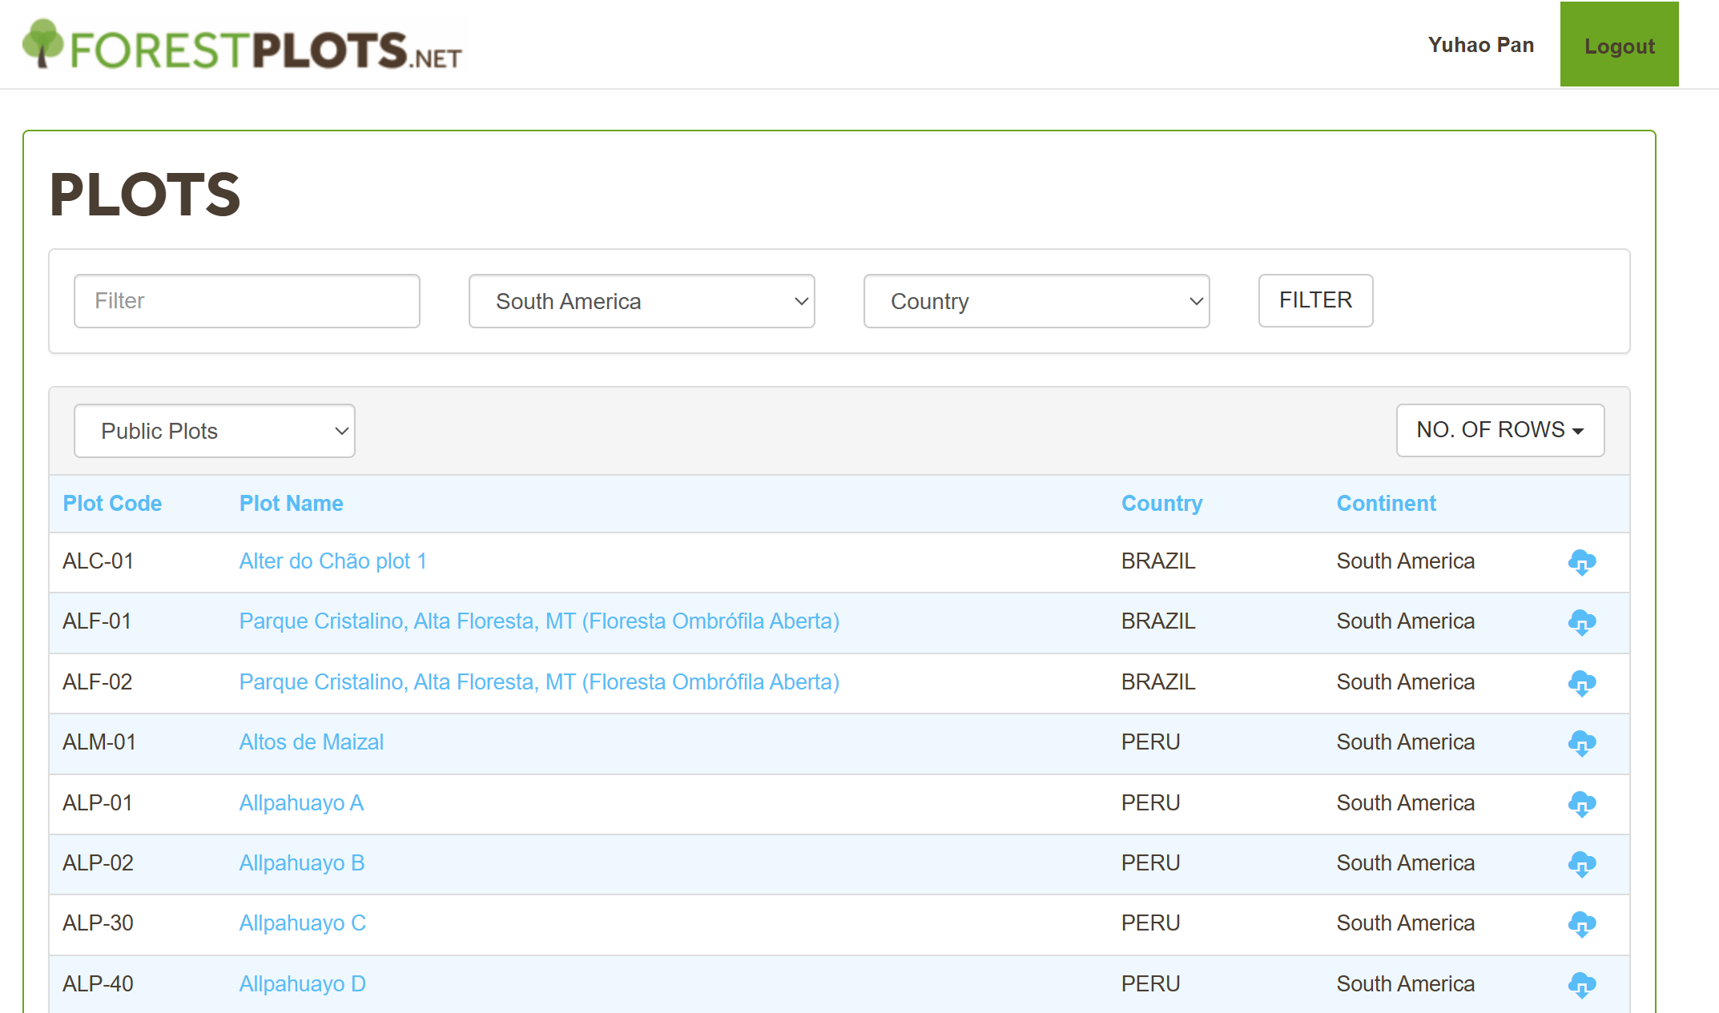Image resolution: width=1719 pixels, height=1013 pixels.
Task: Click the PLOTS page heading
Action: pos(145,195)
